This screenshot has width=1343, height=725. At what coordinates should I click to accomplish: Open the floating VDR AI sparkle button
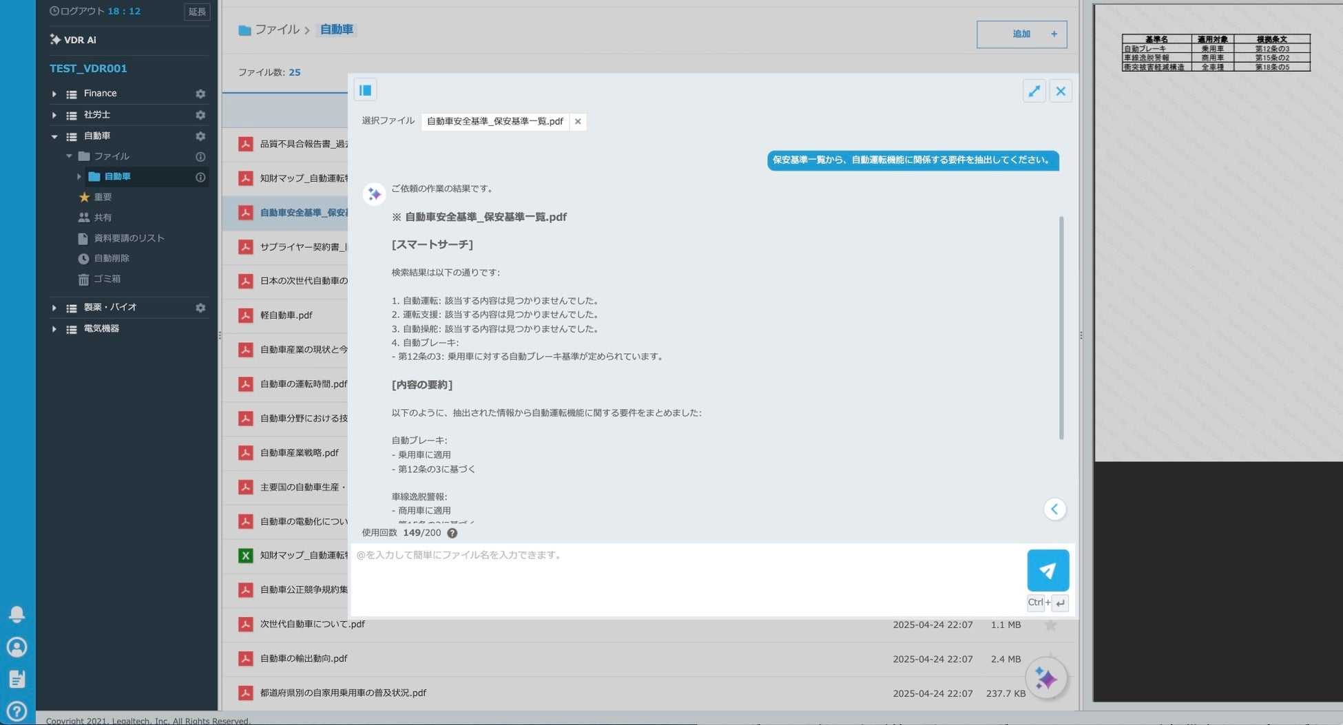click(1045, 679)
